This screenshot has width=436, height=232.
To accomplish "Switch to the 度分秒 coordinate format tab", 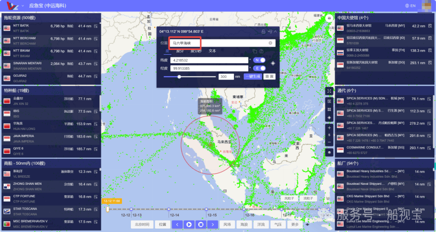I will pos(196,51).
